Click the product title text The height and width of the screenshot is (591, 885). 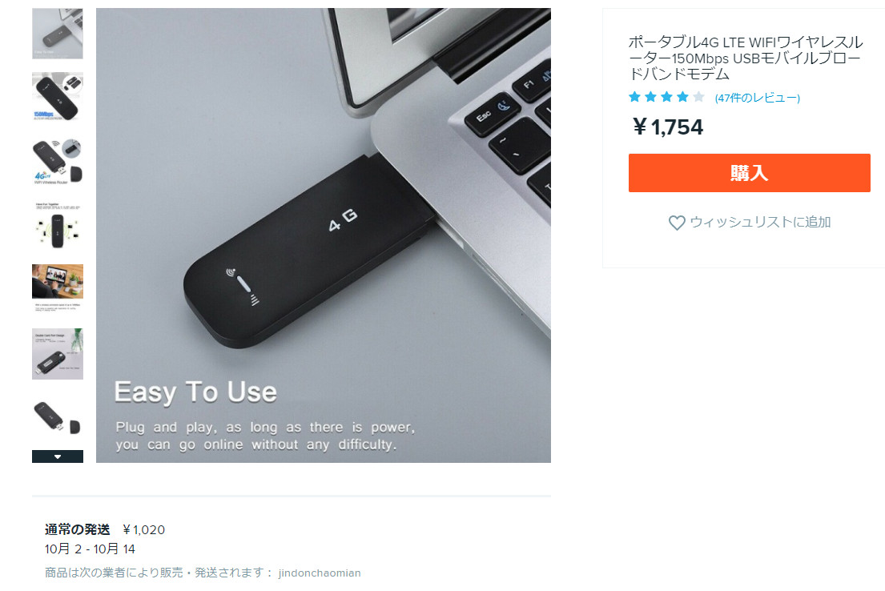coord(745,58)
